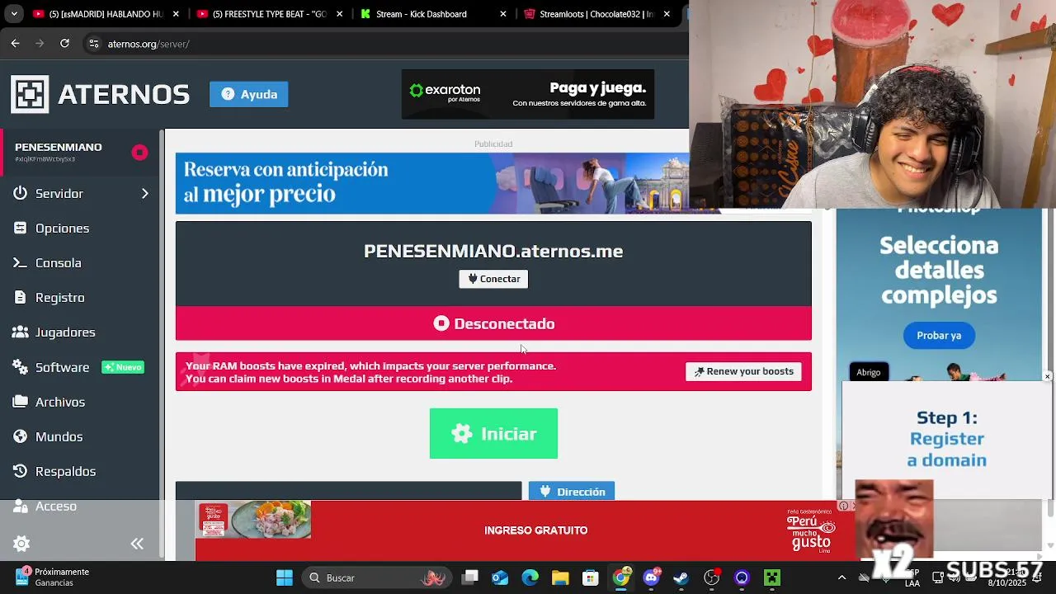
Task: Expand the Servidor submenu chevron
Action: pyautogui.click(x=144, y=193)
